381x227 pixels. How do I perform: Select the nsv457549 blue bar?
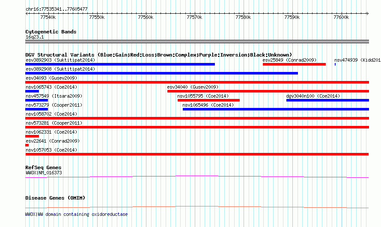click(36, 100)
